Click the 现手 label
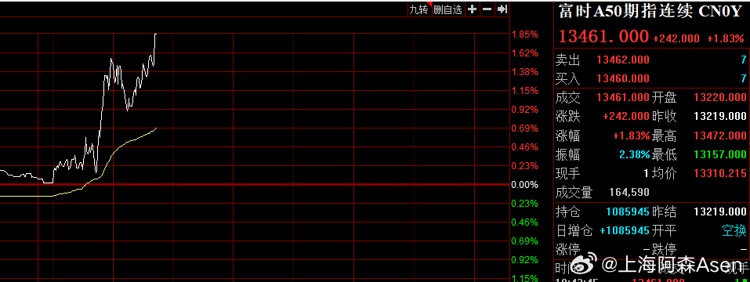 567,173
